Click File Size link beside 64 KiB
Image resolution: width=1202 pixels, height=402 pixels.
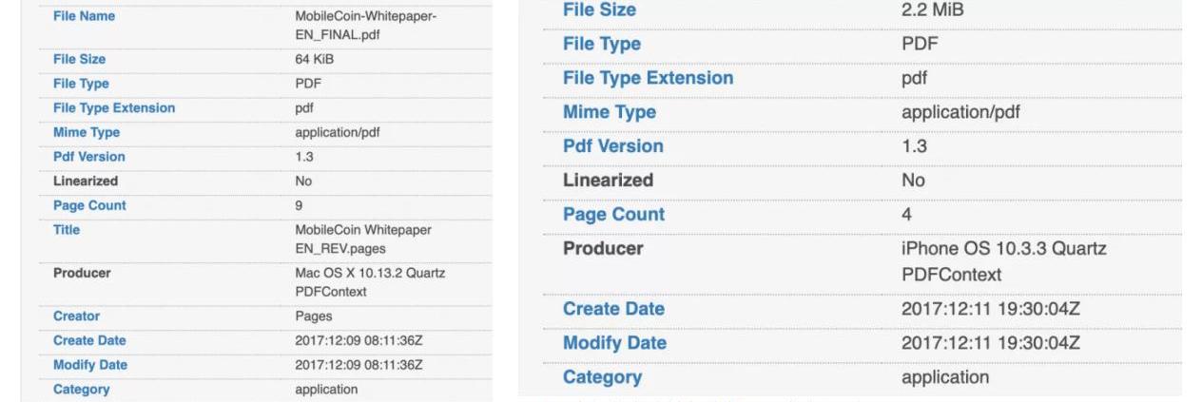[79, 59]
